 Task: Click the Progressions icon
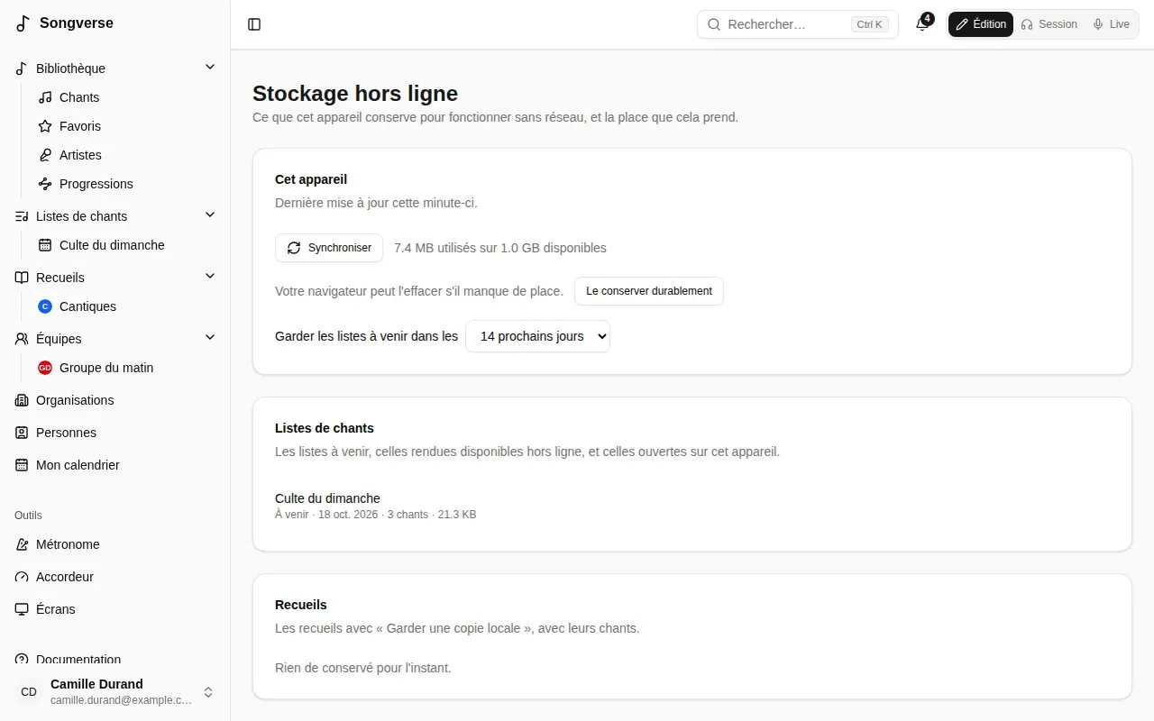45,184
